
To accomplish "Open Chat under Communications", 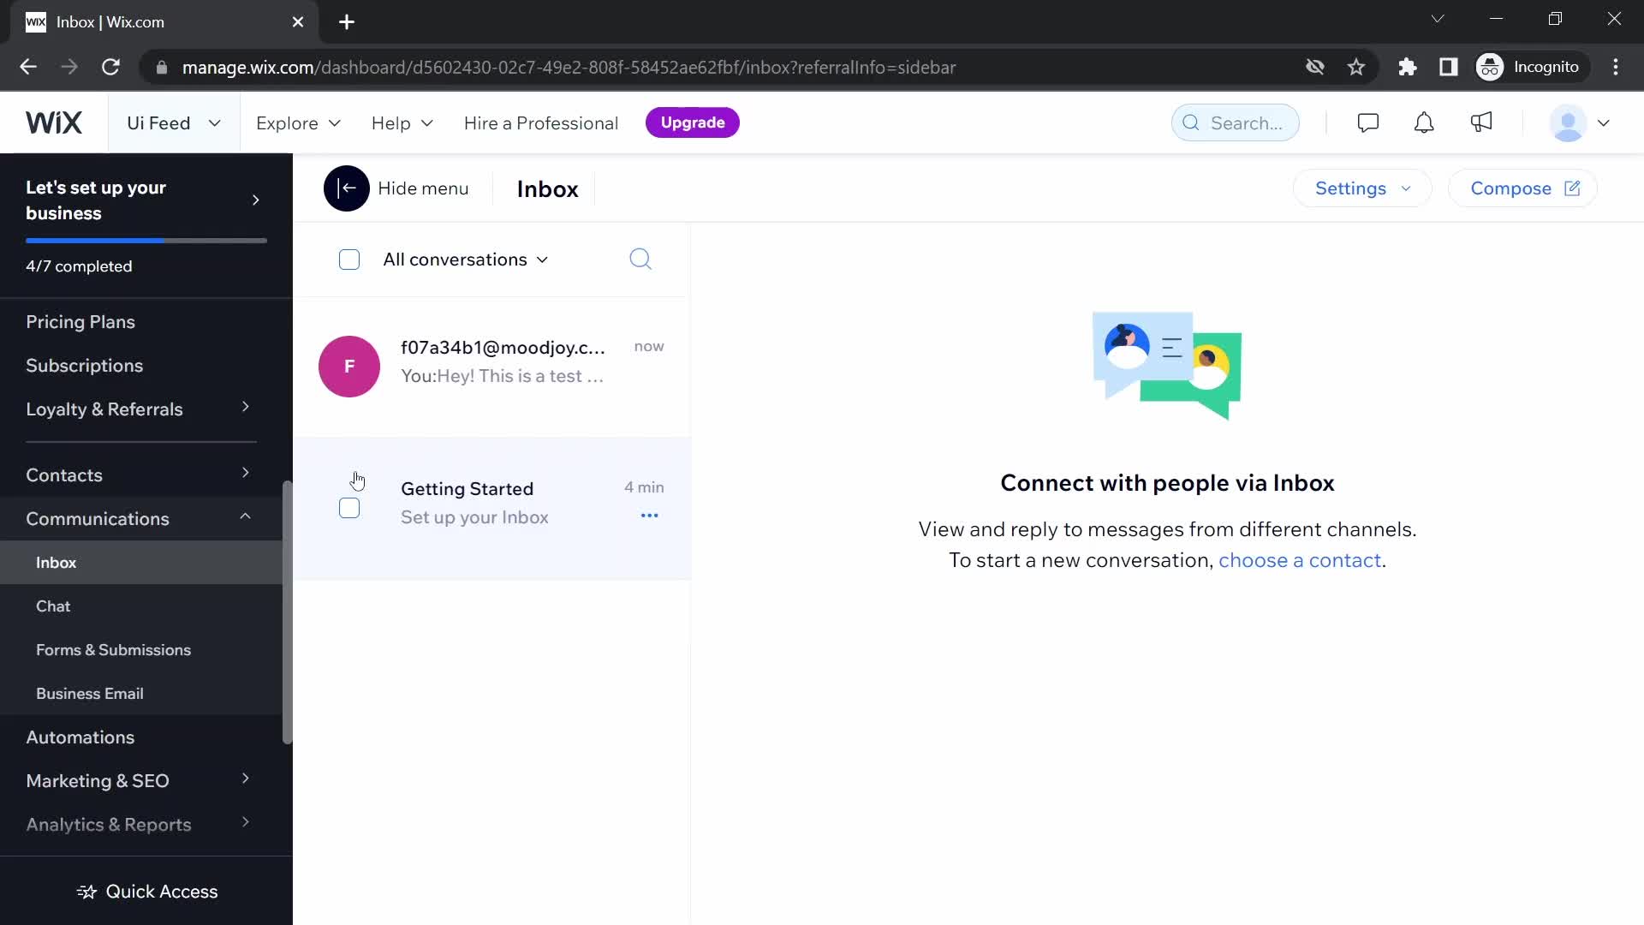I will pyautogui.click(x=53, y=606).
